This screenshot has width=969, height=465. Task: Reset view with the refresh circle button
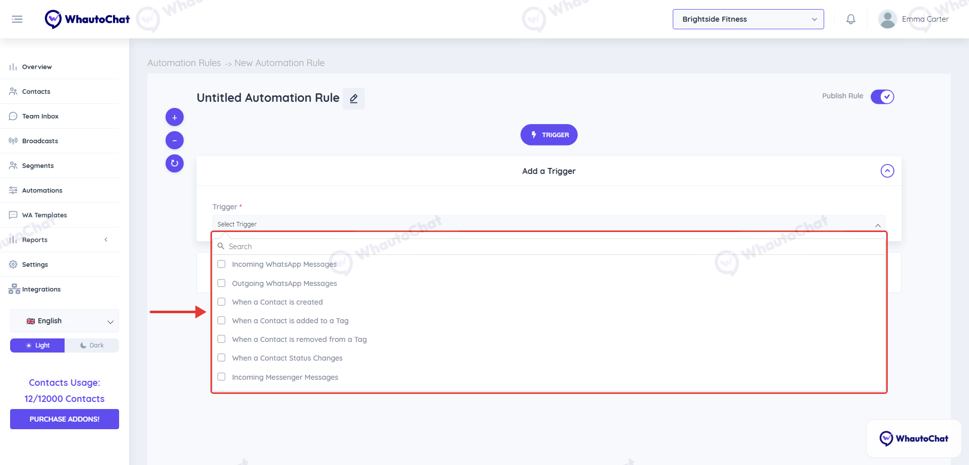point(175,163)
